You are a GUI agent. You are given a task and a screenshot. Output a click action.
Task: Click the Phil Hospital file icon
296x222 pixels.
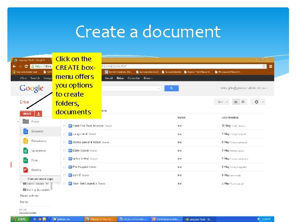pos(70,167)
